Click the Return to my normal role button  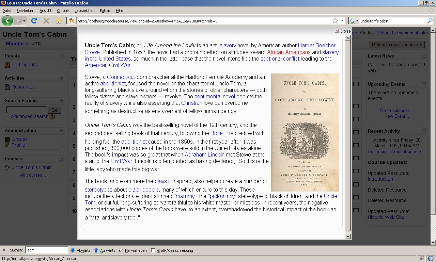[396, 45]
